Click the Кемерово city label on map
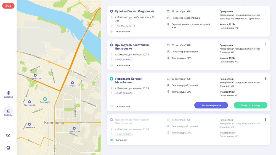Screen dimensions: 276x155 54,122
